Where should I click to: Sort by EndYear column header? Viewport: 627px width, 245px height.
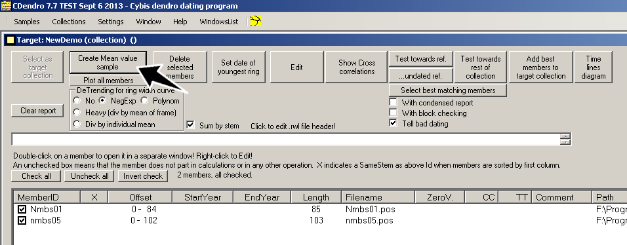coord(262,197)
